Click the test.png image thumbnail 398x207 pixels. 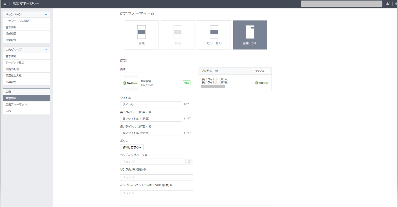pyautogui.click(x=130, y=83)
